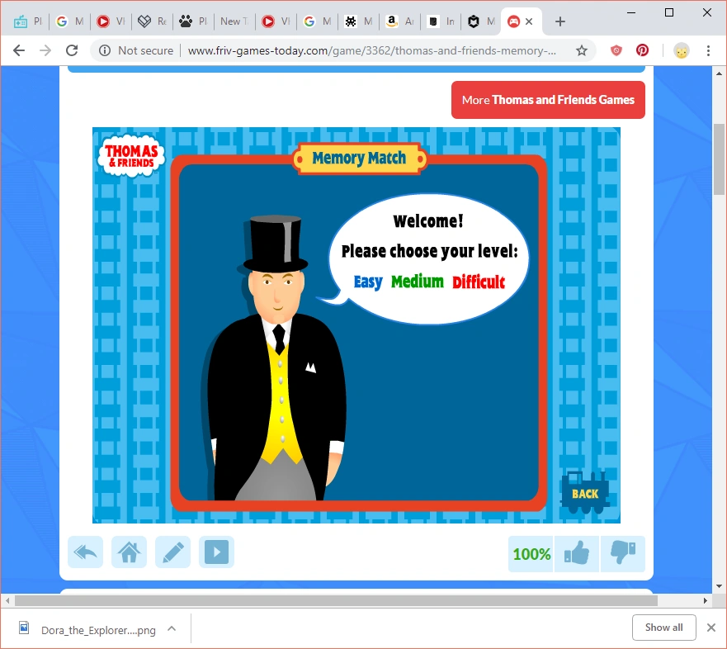Click the back arrow icon below the game
This screenshot has width=727, height=649.
coord(85,552)
